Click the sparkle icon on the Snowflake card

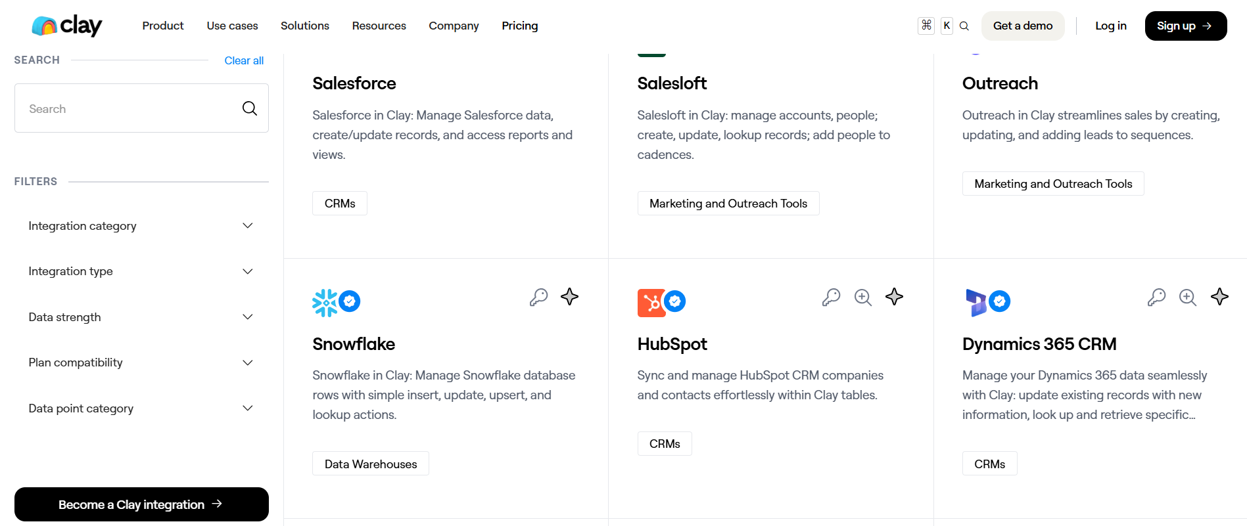(569, 297)
